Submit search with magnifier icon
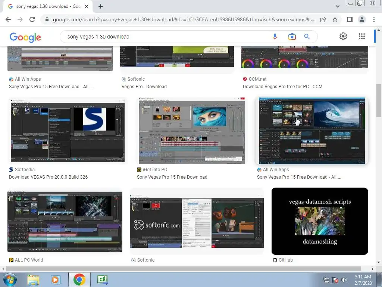 coord(307,37)
